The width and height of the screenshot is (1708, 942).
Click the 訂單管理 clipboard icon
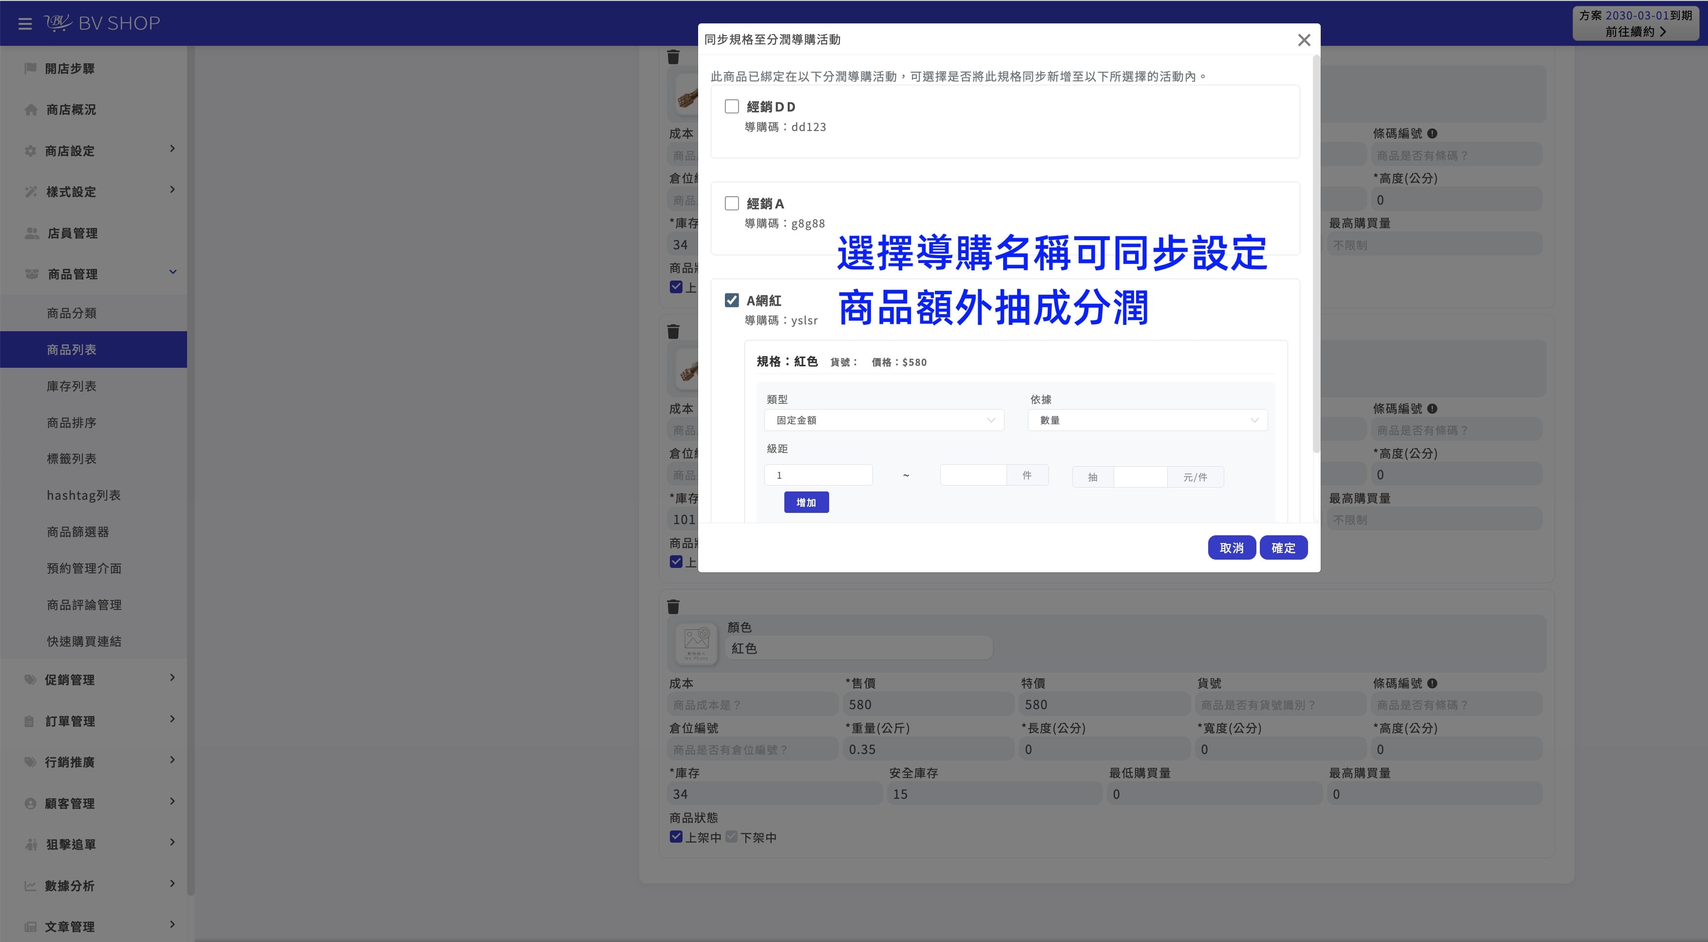(29, 721)
